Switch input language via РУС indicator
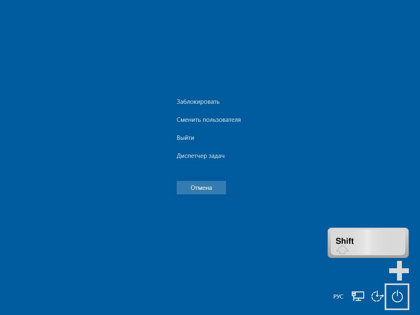 [338, 297]
